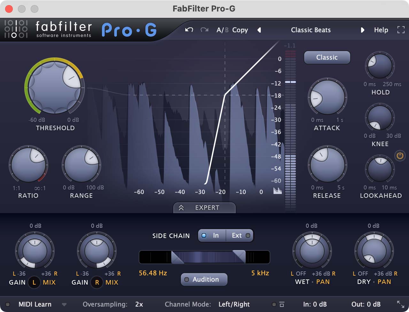Click the transfer curve threshold point
This screenshot has height=312, width=409.
225,94
